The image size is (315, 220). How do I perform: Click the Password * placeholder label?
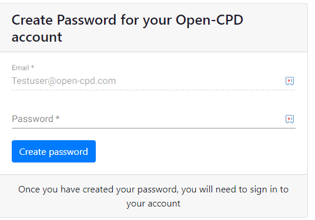pyautogui.click(x=36, y=119)
